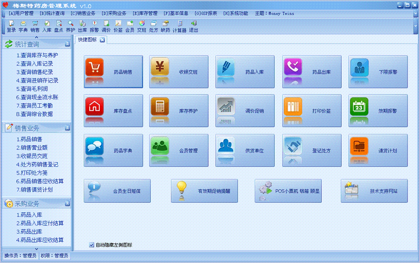Click the 技术支持网站 button
This screenshot has width=420, height=263.
(x=374, y=191)
